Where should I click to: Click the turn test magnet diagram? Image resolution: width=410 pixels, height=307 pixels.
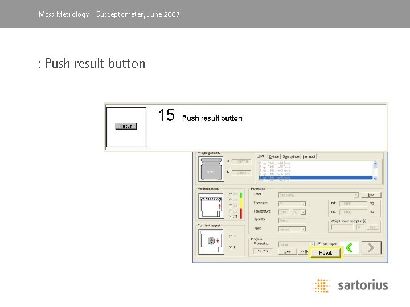[x=211, y=242]
